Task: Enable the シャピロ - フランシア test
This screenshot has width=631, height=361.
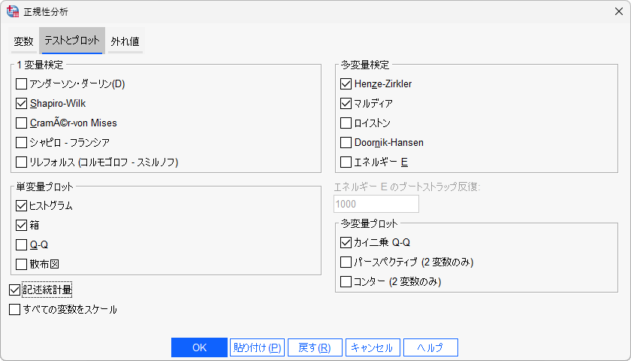Action: (x=21, y=142)
